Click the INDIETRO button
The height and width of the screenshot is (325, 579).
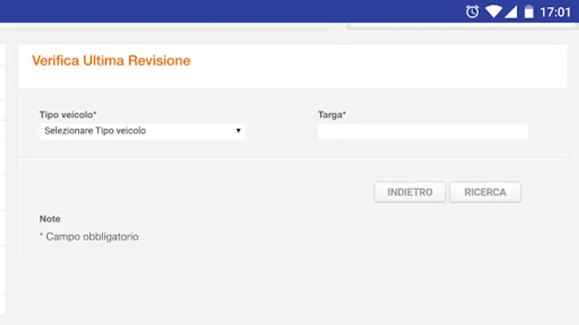[x=410, y=192]
